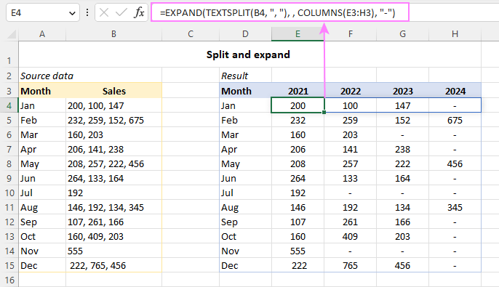Viewport: 499px width, 287px height.
Task: Select row 4 header
Action: (x=9, y=106)
